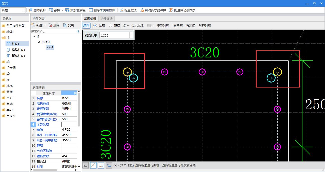Select the 箍筋 radio button
The height and width of the screenshot is (172, 325).
coord(111,25)
